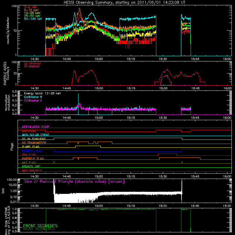Click the yellow FLARE_FLAG raised segment

(x=88, y=146)
